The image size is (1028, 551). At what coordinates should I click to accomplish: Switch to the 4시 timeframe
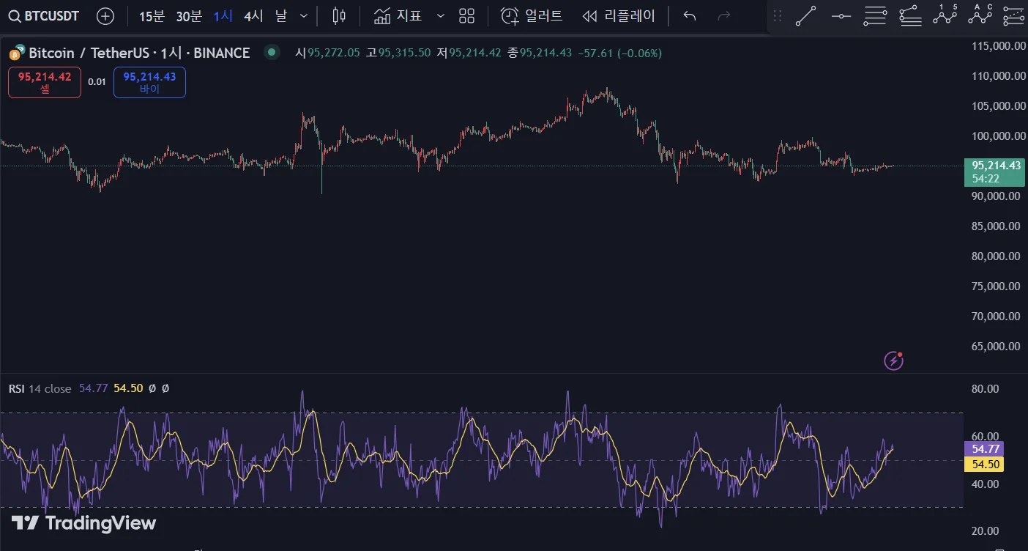(x=253, y=16)
